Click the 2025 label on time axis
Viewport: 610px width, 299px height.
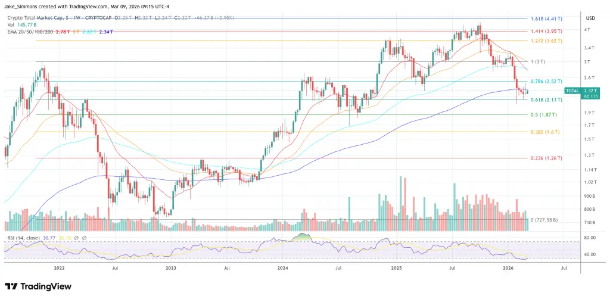[x=397, y=268]
